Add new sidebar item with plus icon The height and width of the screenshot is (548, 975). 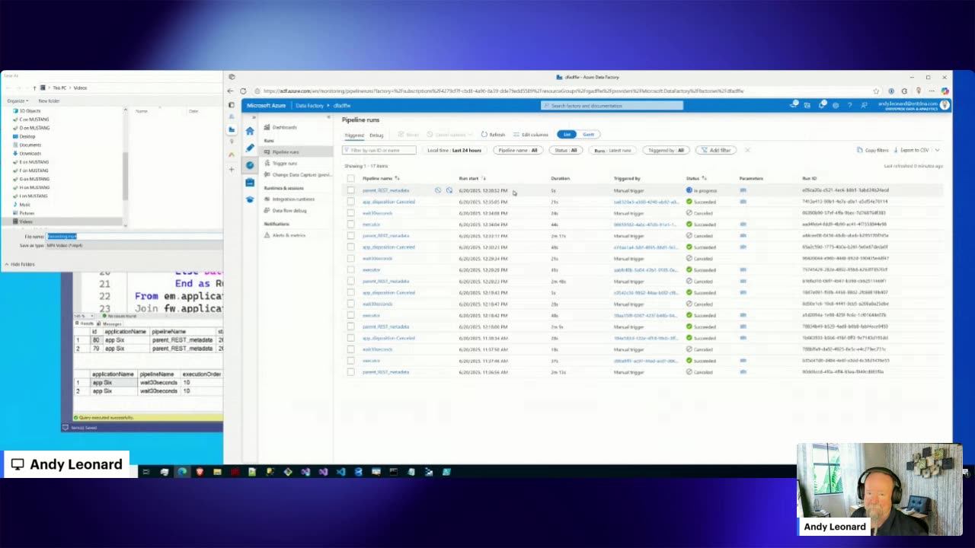[x=232, y=169]
